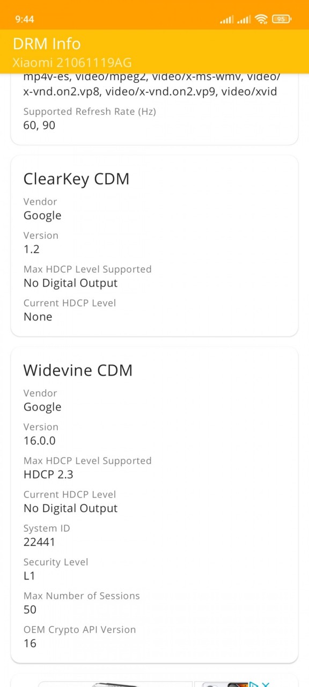Tap the Supported Refresh Rate value 60, 90
The height and width of the screenshot is (687, 309).
[x=39, y=125]
